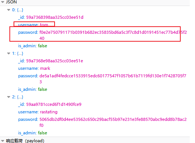Screen dimensions: 195x143
Task: Click the 0: {...} tree label
Action: [18, 10]
